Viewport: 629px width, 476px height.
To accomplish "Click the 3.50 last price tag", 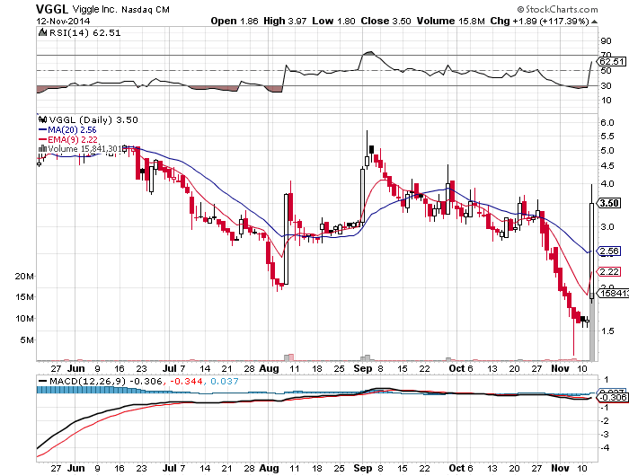I will (x=609, y=203).
